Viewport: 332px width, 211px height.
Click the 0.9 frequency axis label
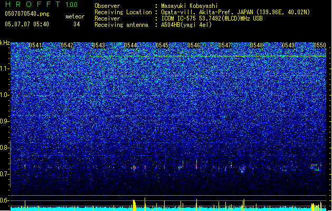pos(4,121)
